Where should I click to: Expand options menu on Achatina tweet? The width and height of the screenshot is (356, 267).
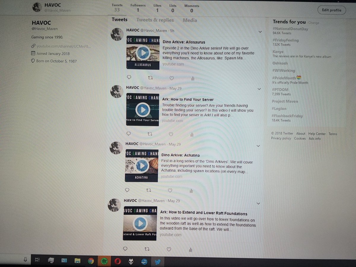258,146
